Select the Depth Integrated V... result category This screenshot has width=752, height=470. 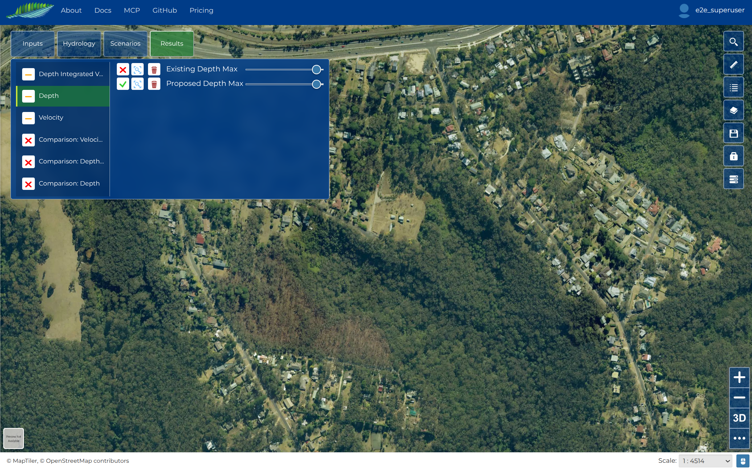click(63, 74)
